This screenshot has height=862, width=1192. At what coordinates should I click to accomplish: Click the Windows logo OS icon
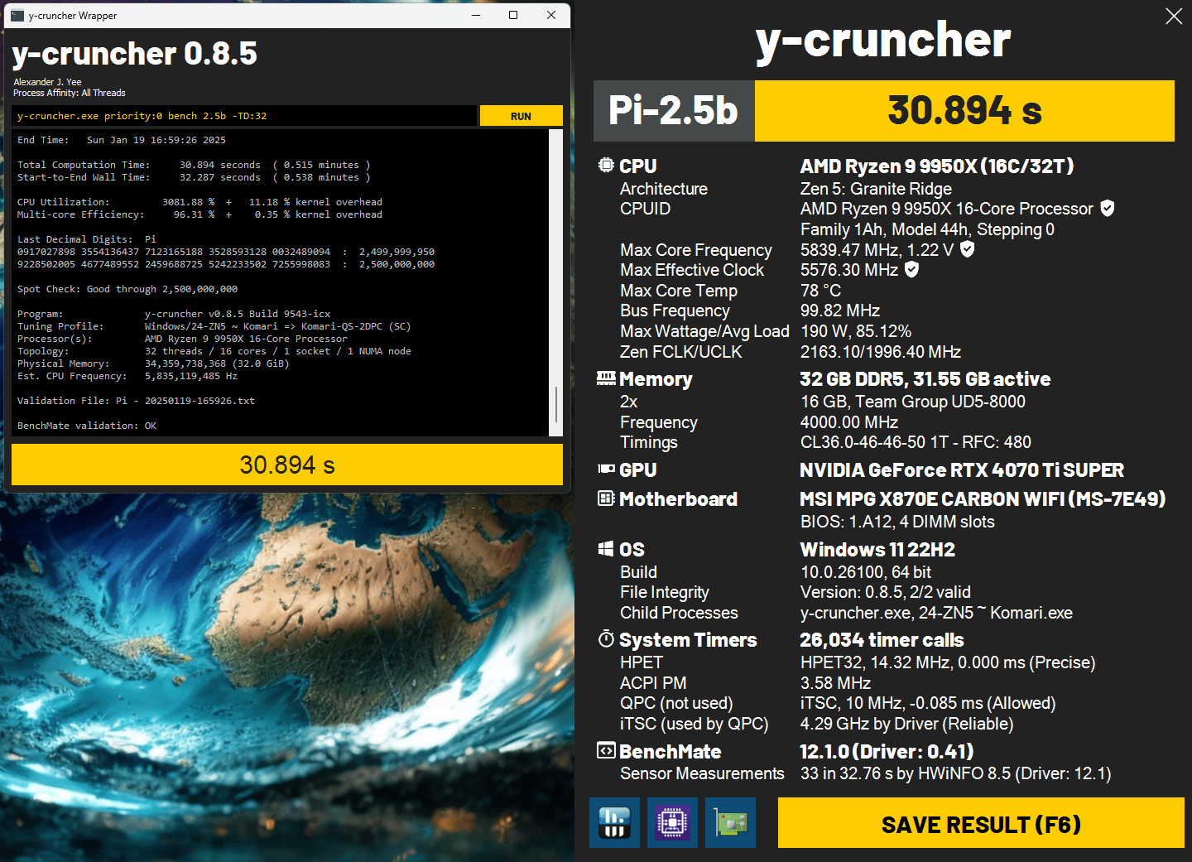(607, 549)
